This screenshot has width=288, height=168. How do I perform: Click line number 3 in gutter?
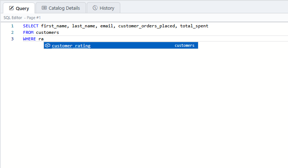pos(12,39)
